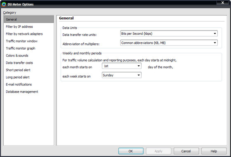Open Help for options
The image size is (231, 157).
point(214,151)
